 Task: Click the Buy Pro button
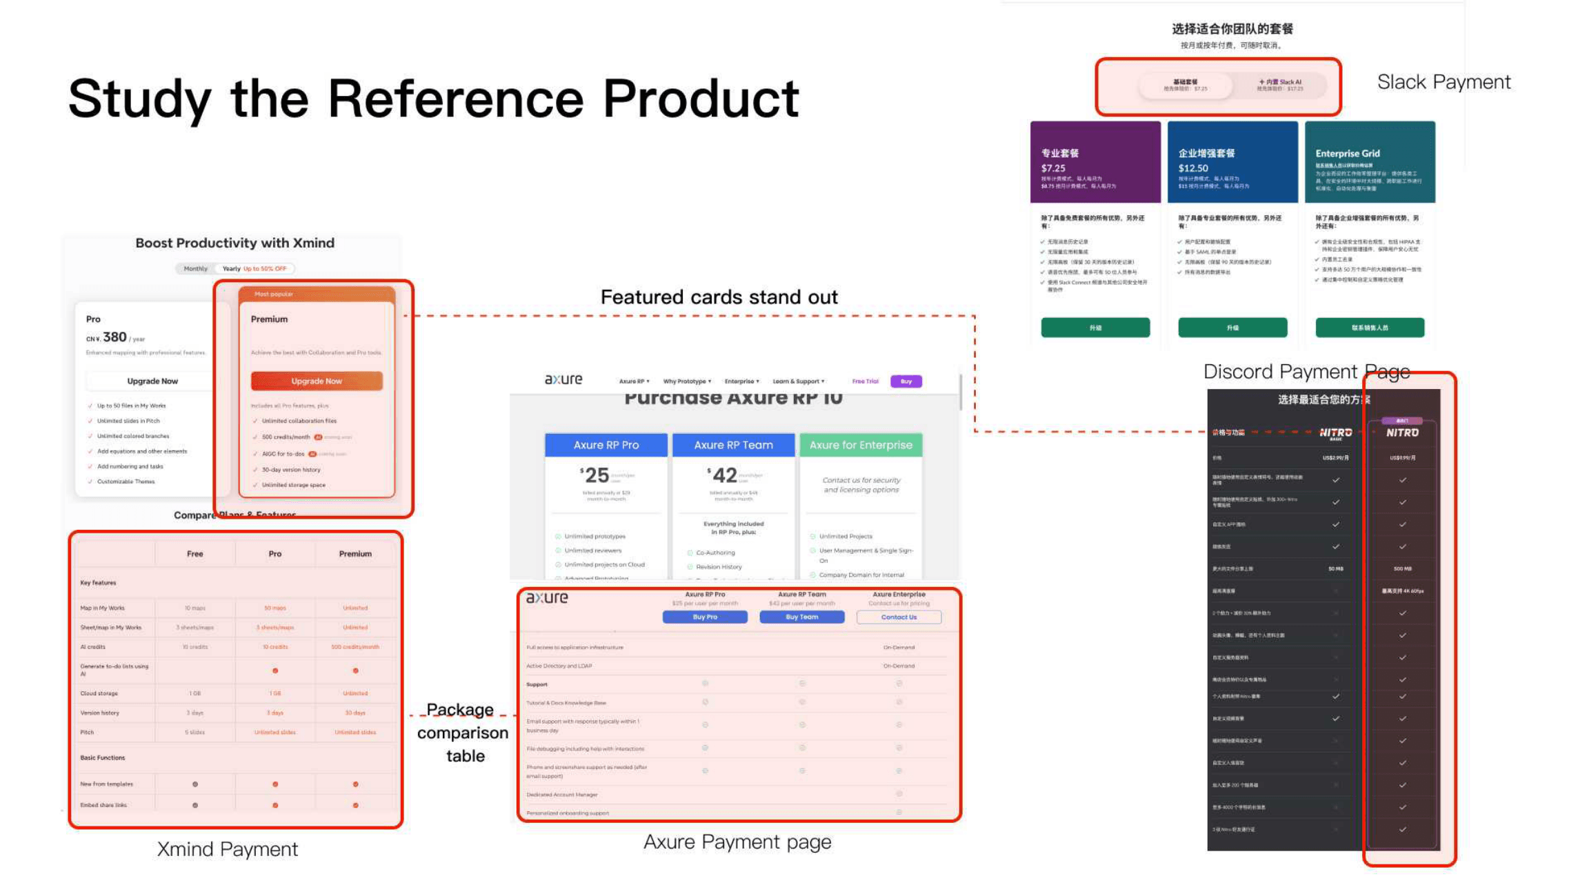pos(705,617)
